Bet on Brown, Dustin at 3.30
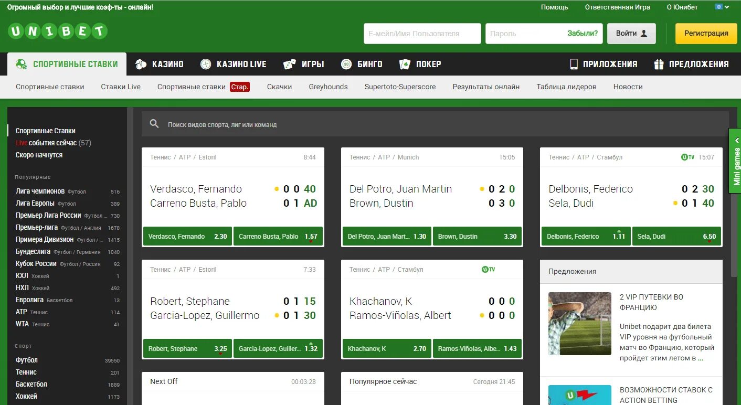 [x=477, y=236]
